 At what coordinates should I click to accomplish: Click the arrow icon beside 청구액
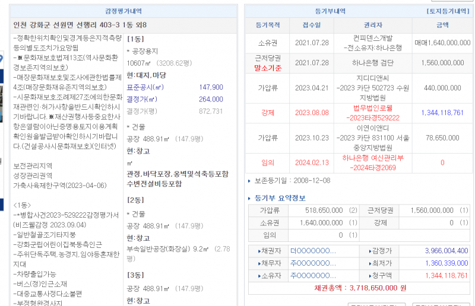point(370,274)
